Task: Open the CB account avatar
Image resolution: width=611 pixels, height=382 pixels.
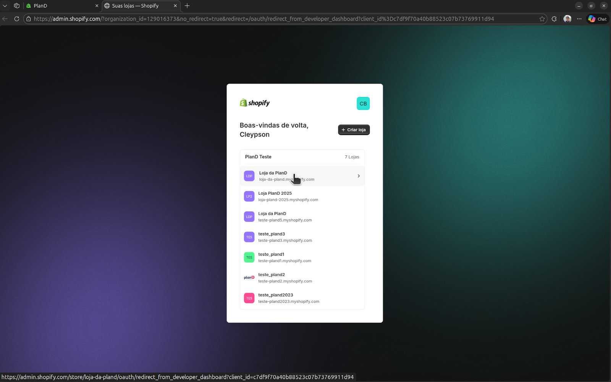Action: (363, 103)
